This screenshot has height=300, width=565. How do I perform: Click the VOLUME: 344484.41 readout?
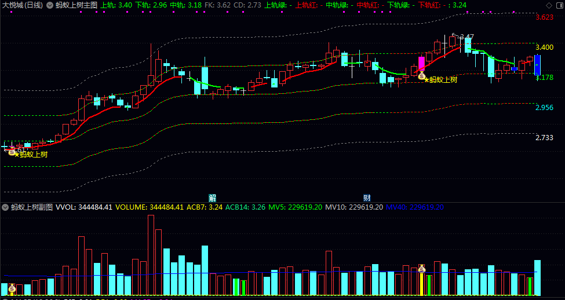[x=150, y=207]
